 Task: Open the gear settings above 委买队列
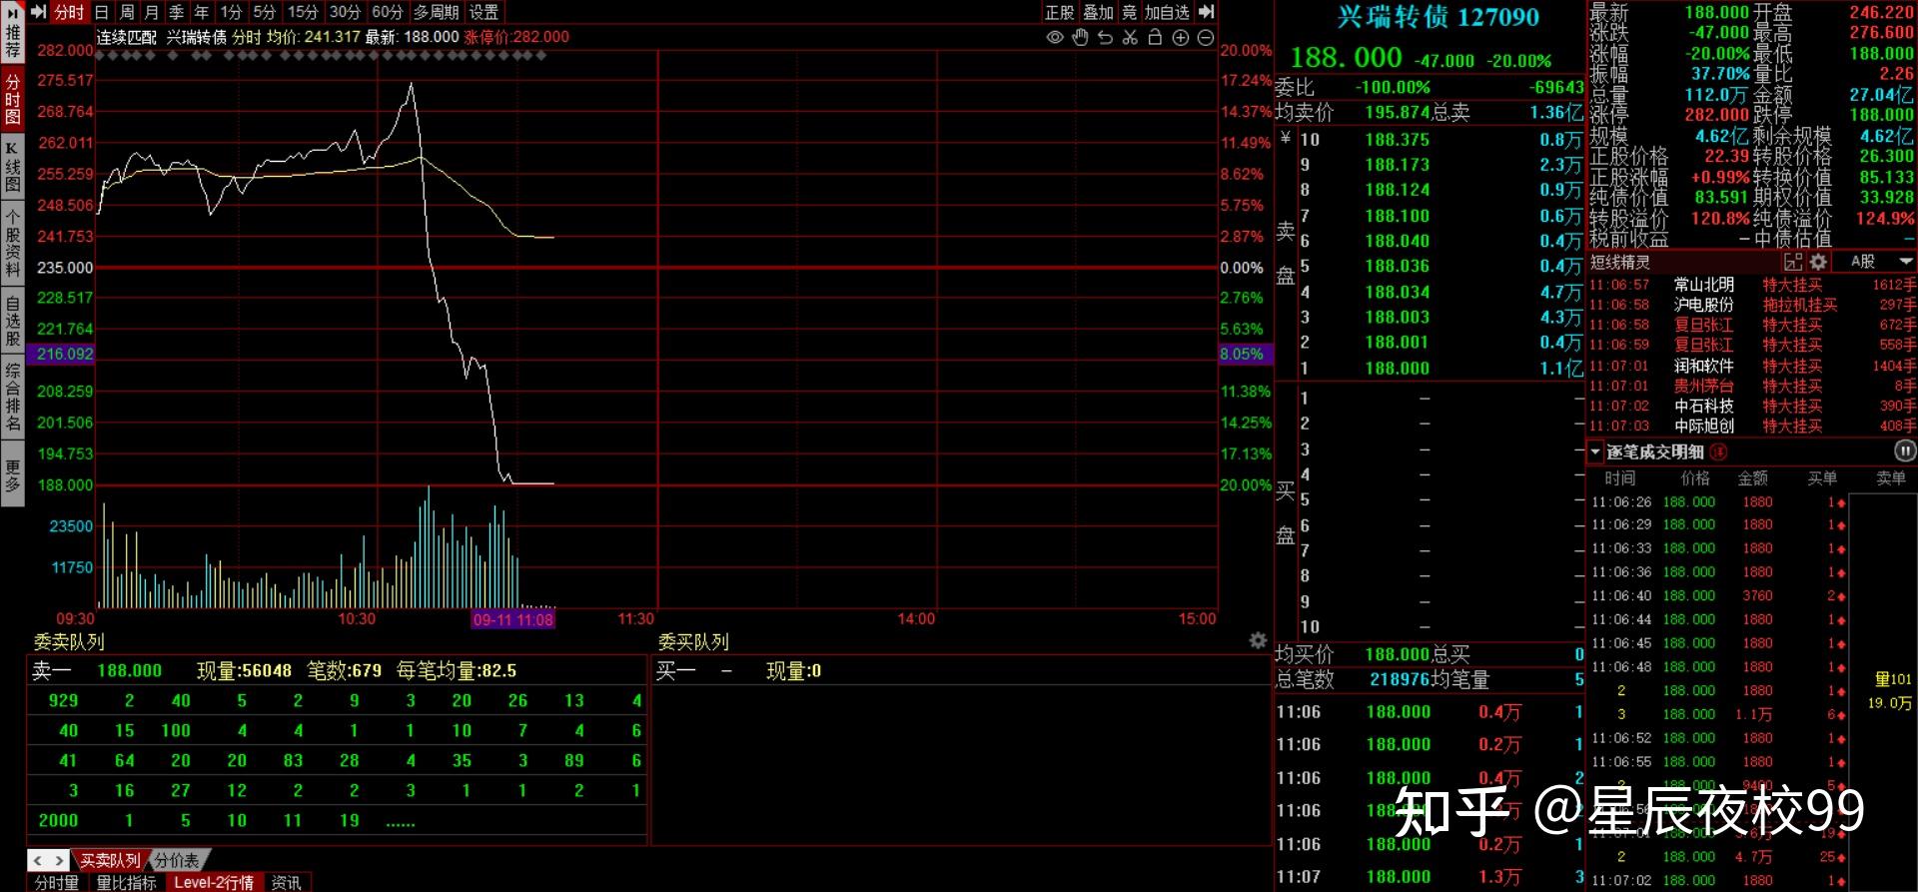point(1258,640)
